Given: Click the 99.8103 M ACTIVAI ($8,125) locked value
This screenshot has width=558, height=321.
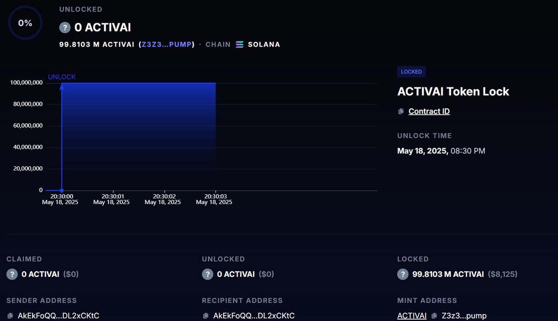Looking at the screenshot, I should pos(465,274).
